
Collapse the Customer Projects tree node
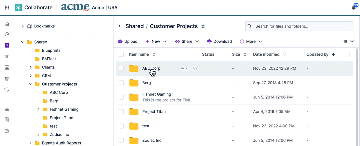click(31, 84)
